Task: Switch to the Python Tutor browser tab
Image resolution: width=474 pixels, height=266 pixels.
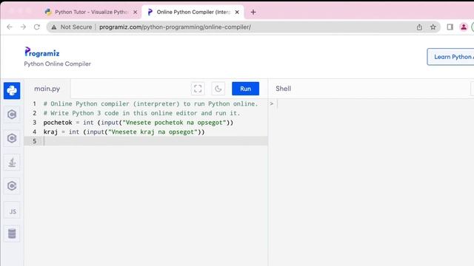Action: 90,12
